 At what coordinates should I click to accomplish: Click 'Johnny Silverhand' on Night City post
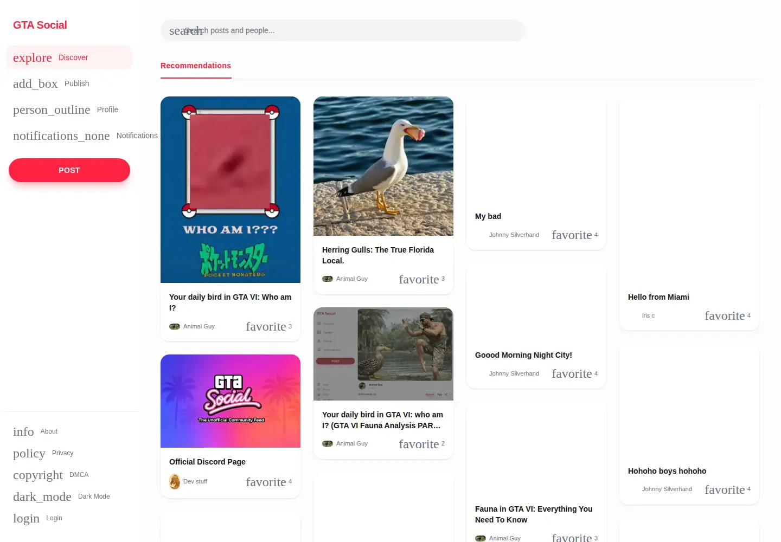click(x=514, y=373)
